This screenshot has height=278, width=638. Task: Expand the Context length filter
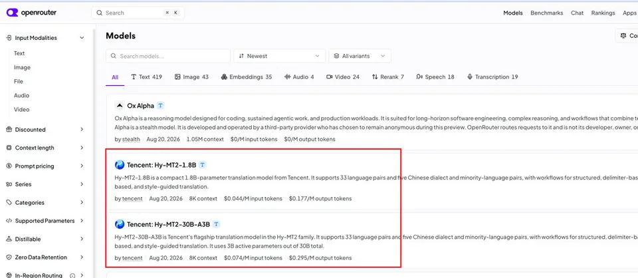82,148
